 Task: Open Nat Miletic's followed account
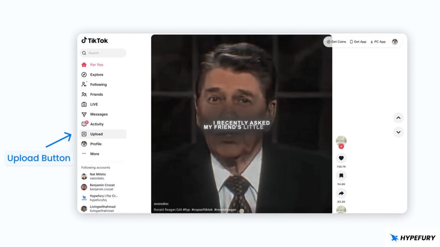98,176
